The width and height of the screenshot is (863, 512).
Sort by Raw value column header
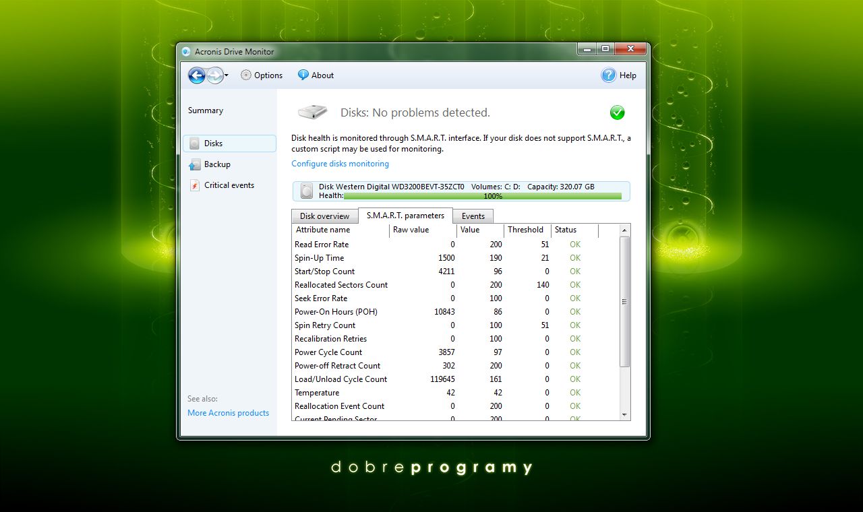[x=421, y=230]
